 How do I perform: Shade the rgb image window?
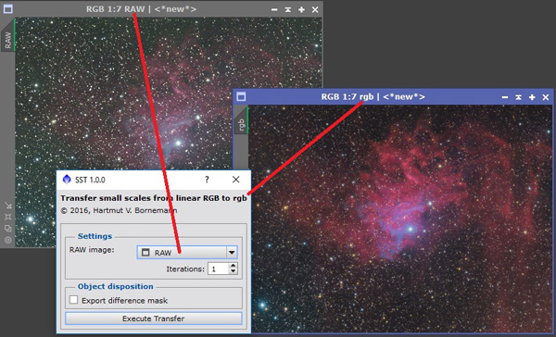click(518, 97)
